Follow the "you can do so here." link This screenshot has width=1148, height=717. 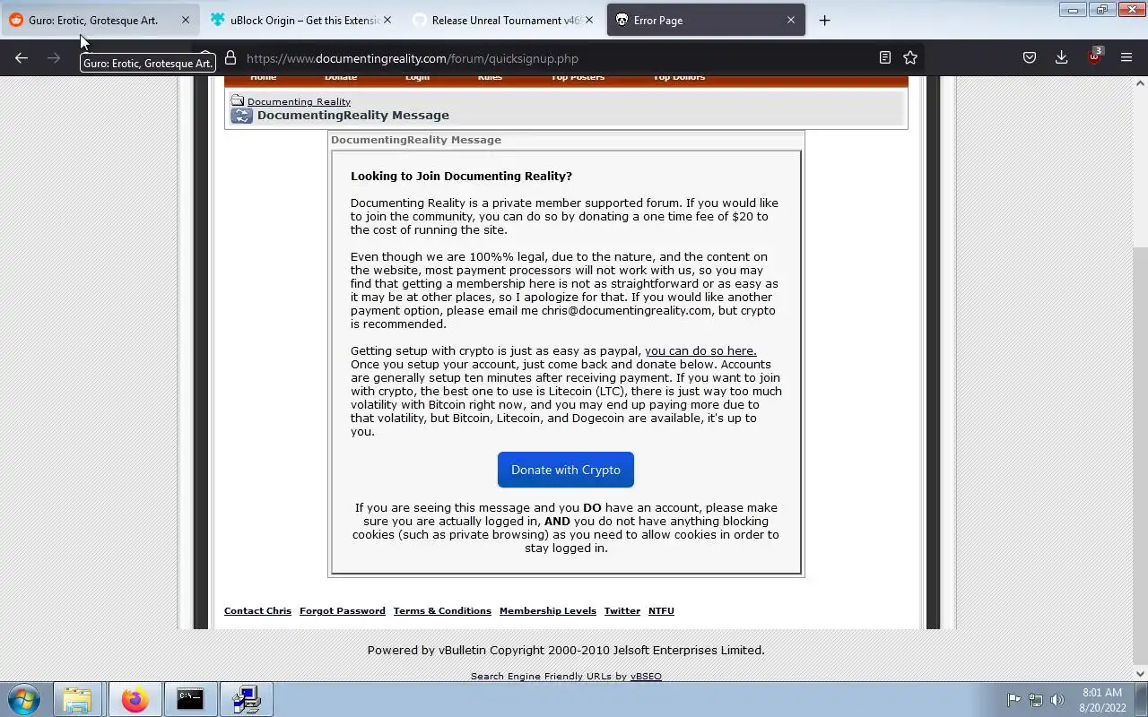tap(700, 350)
